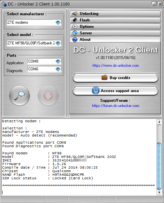Click the magnifying glass detect modem button
Screen dimensions: 164x203
click(20, 96)
